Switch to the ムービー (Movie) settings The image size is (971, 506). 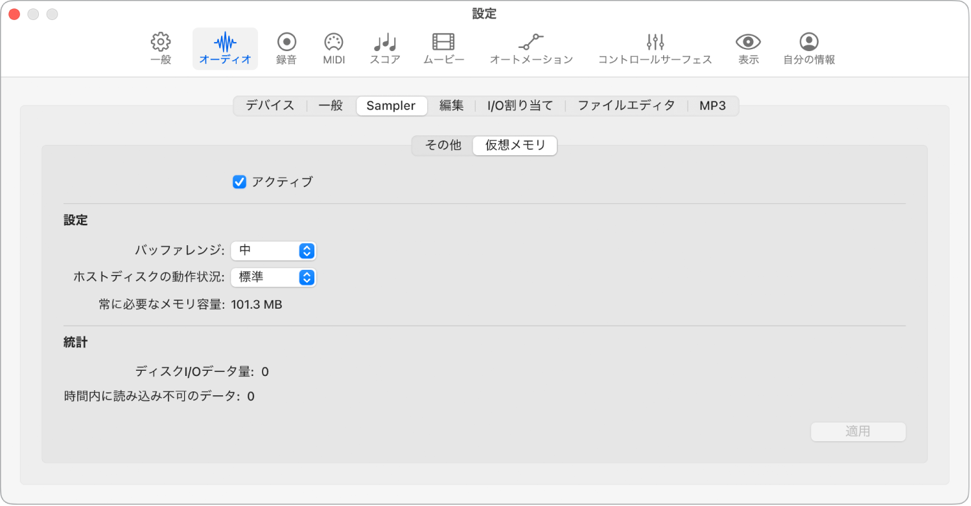[443, 49]
